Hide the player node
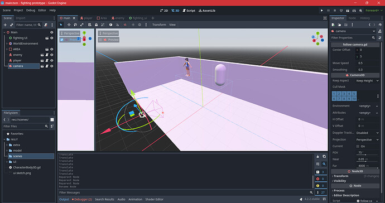This screenshot has height=203, width=385. pos(51,60)
